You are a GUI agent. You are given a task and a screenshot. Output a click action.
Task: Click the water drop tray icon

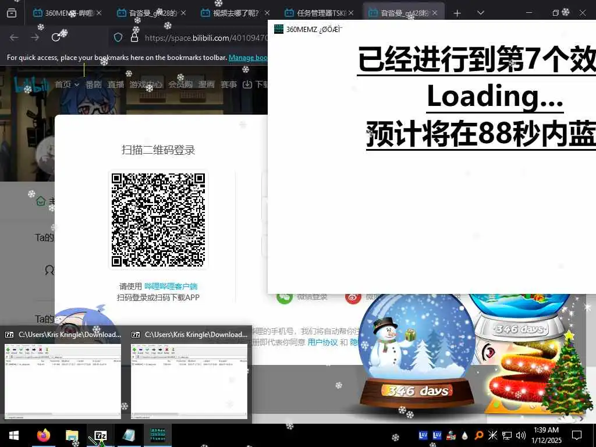465,435
